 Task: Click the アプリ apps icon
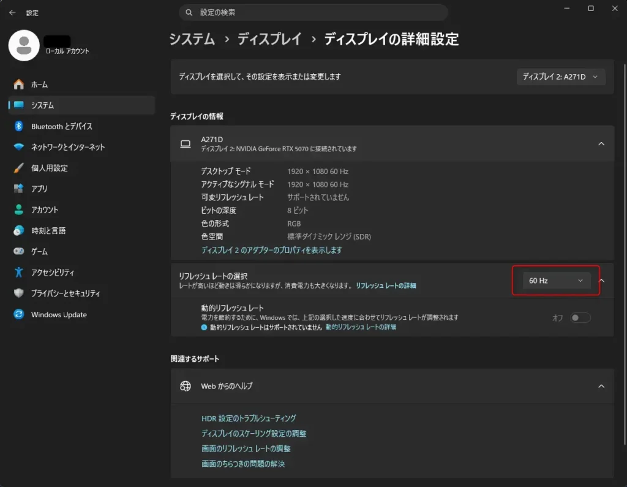tap(18, 189)
